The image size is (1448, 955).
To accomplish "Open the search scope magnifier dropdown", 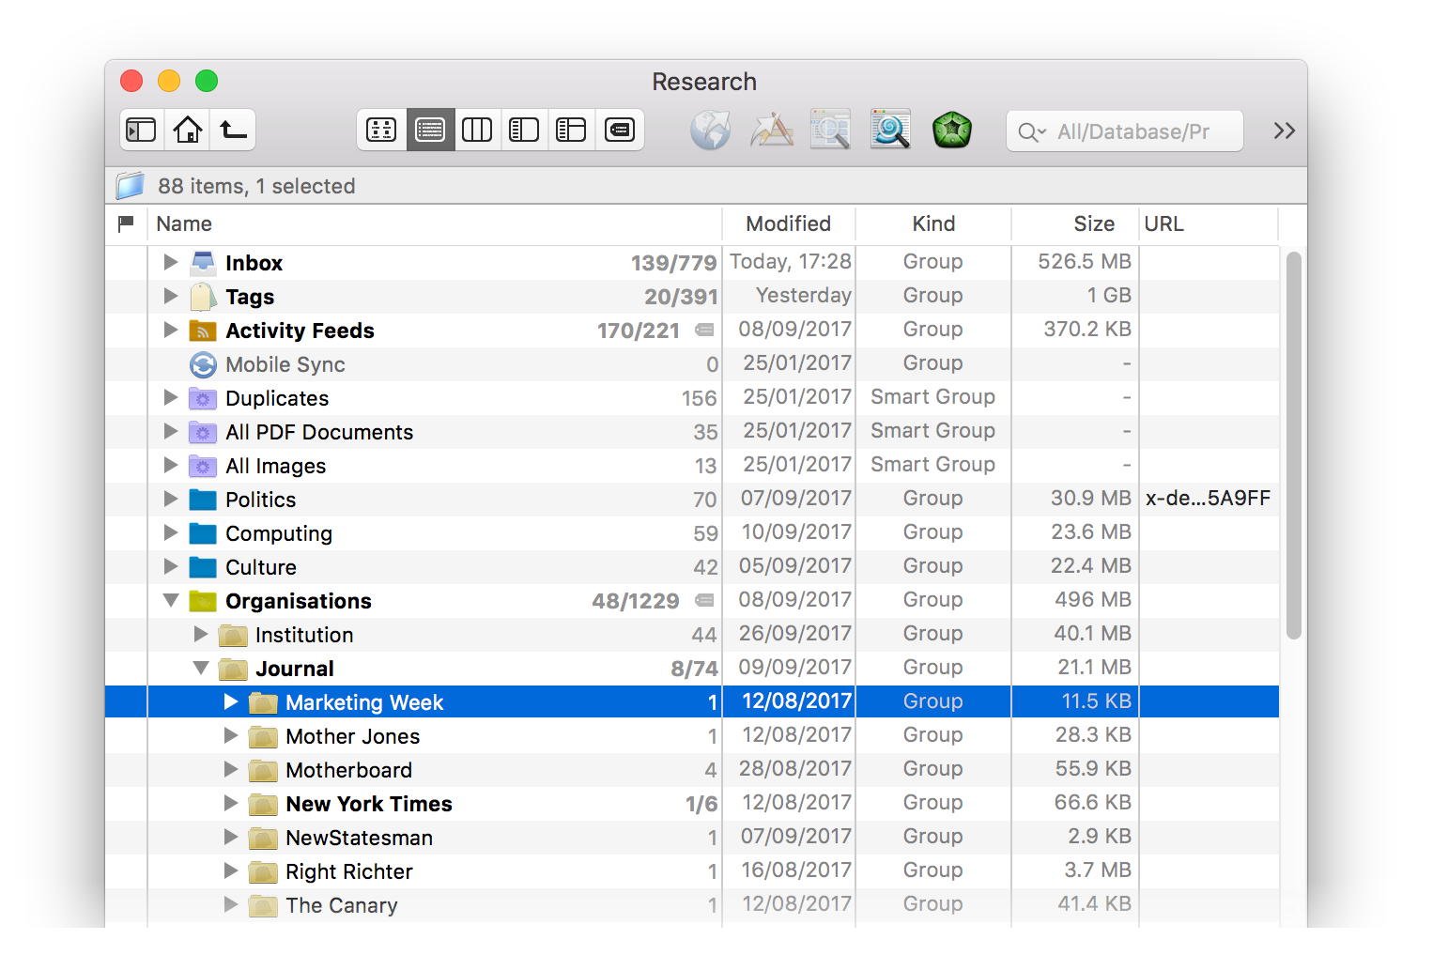I will tap(1032, 132).
